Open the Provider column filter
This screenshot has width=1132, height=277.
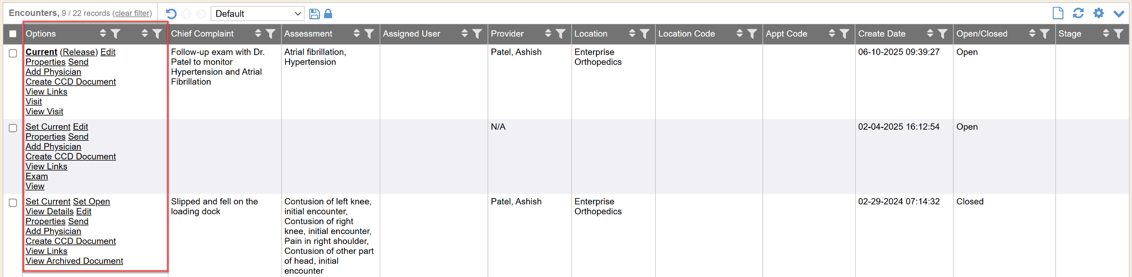click(x=560, y=34)
